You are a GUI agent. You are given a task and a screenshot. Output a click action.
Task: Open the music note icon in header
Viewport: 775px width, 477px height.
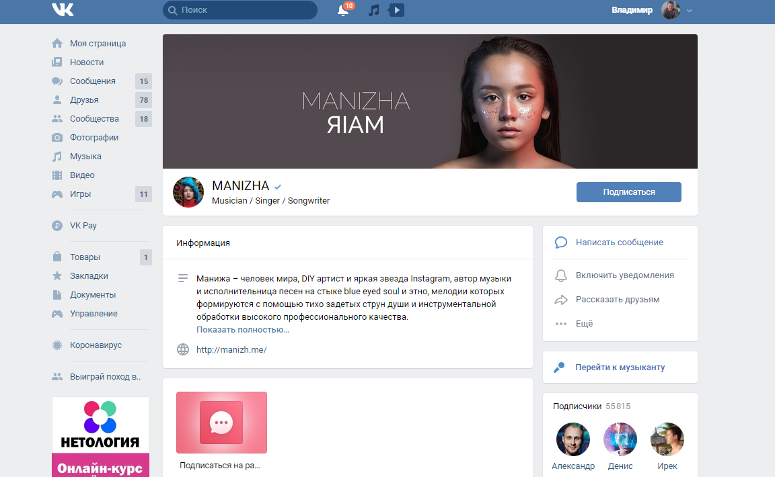[x=373, y=10]
